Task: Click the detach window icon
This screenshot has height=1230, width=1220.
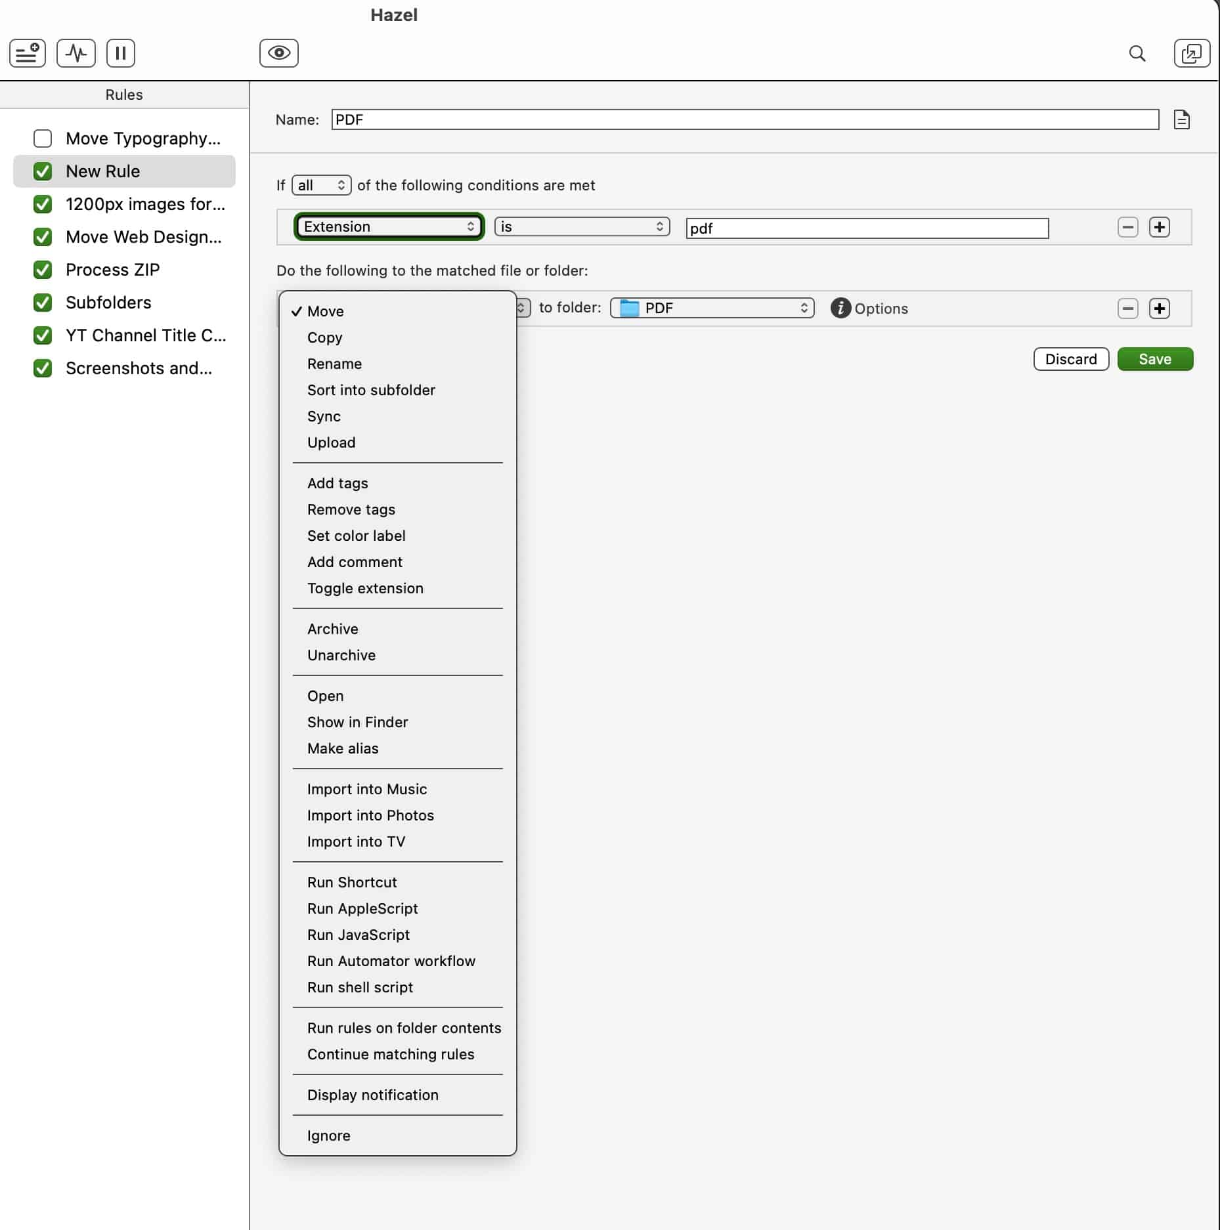Action: (x=1191, y=54)
